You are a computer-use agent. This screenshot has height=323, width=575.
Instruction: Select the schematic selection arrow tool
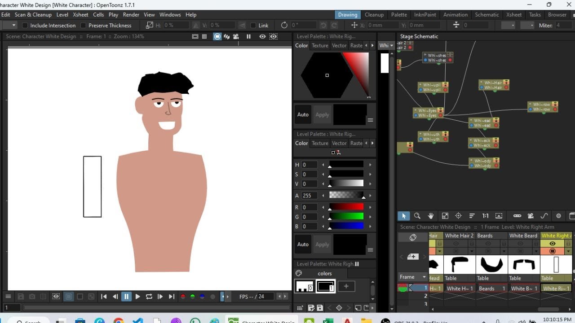pos(403,216)
